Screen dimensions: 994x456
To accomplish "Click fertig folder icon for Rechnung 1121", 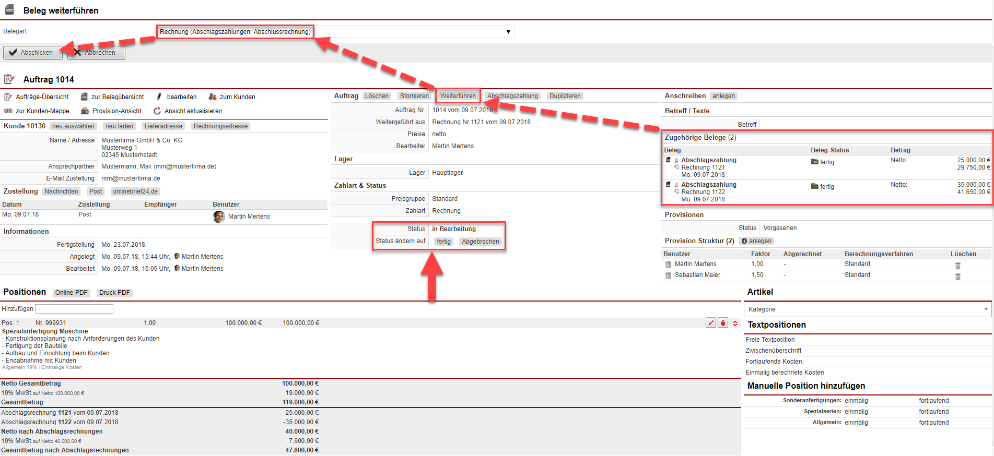I will [815, 162].
